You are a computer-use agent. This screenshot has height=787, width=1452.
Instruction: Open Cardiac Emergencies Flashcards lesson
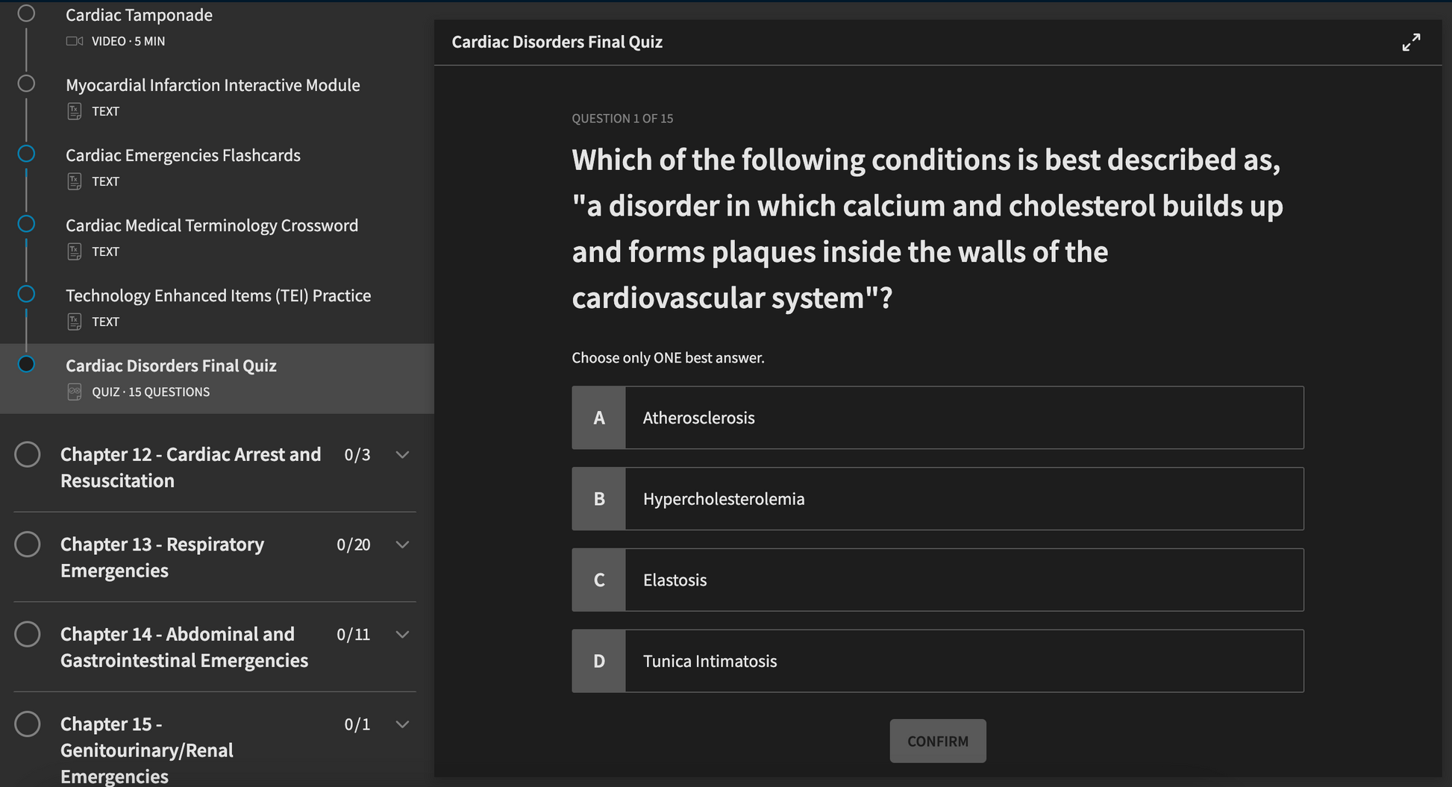tap(183, 155)
